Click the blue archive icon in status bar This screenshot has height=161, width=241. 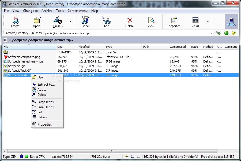tap(21, 156)
